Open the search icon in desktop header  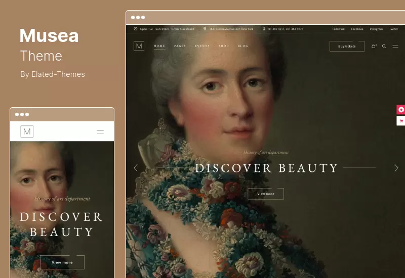(384, 47)
